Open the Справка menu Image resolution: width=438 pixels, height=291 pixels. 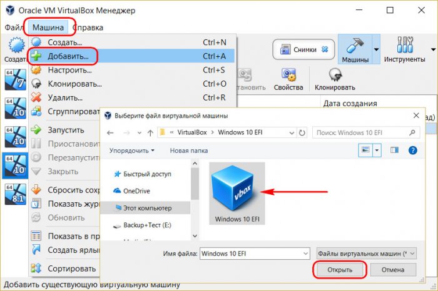click(88, 27)
